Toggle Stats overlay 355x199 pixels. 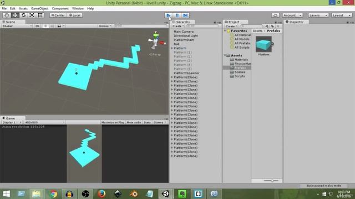click(x=147, y=122)
